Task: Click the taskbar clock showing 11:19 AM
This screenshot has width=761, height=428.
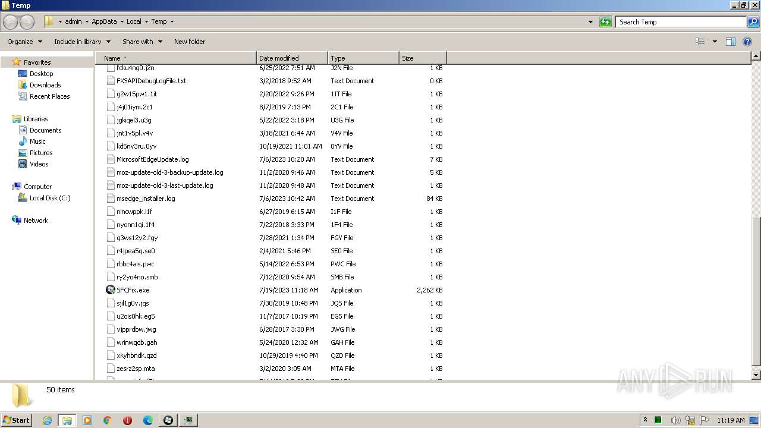Action: click(x=731, y=420)
